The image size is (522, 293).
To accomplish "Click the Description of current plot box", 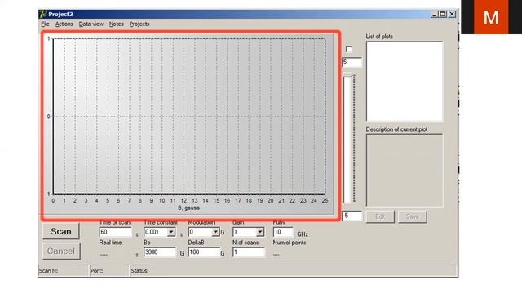I will coord(405,170).
